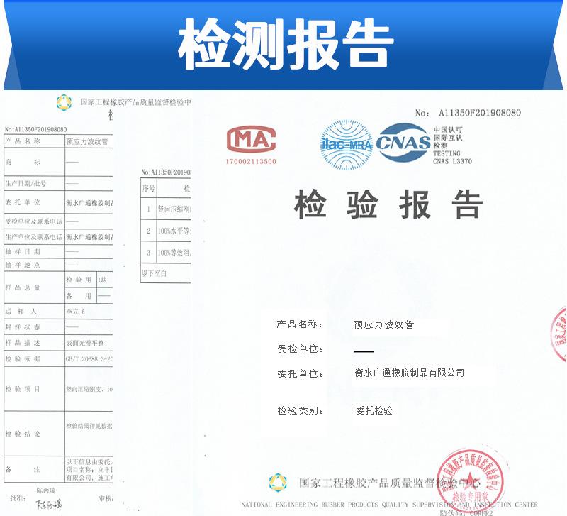The image size is (567, 516).
Task: Click the 序号 header in the middle table
Action: [148, 188]
